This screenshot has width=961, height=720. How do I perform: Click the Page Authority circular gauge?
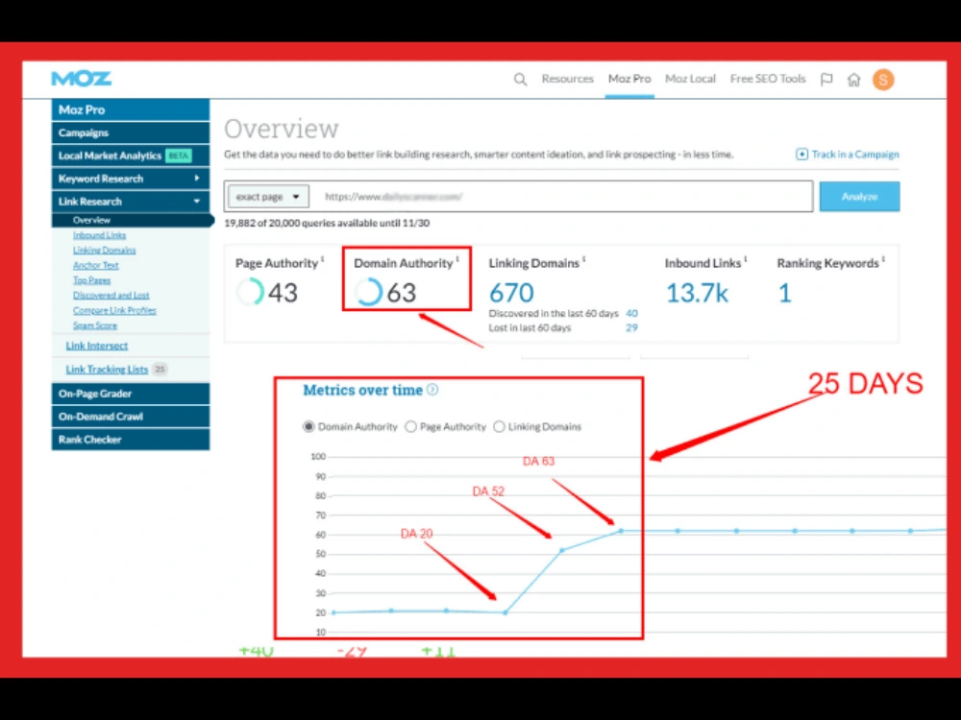click(250, 292)
